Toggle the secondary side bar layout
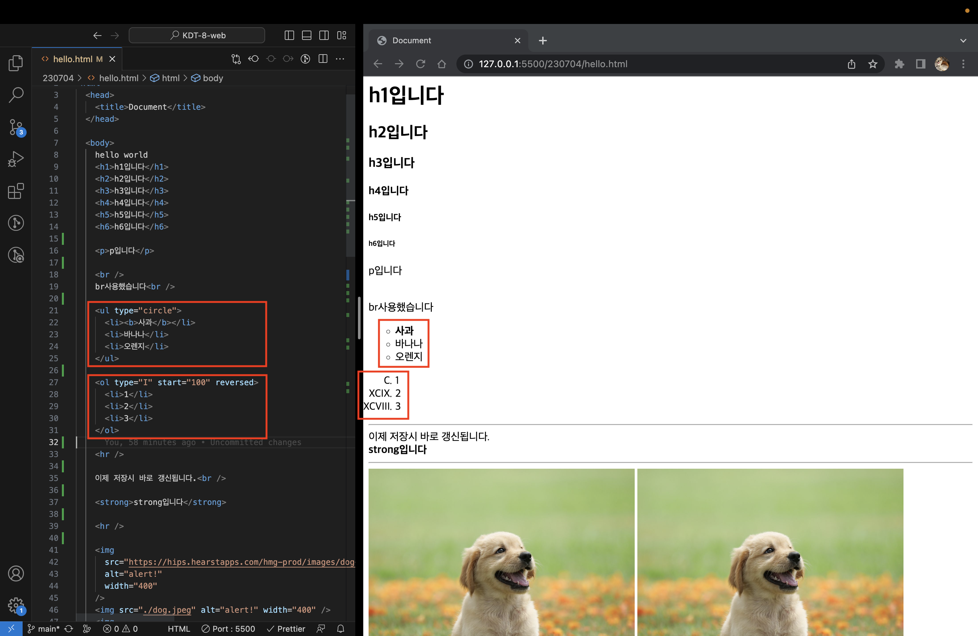This screenshot has width=978, height=636. pos(324,35)
